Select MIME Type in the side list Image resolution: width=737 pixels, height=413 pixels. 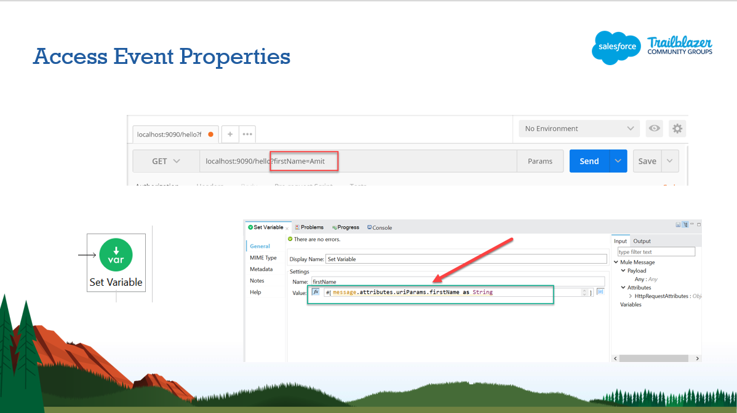pos(263,258)
